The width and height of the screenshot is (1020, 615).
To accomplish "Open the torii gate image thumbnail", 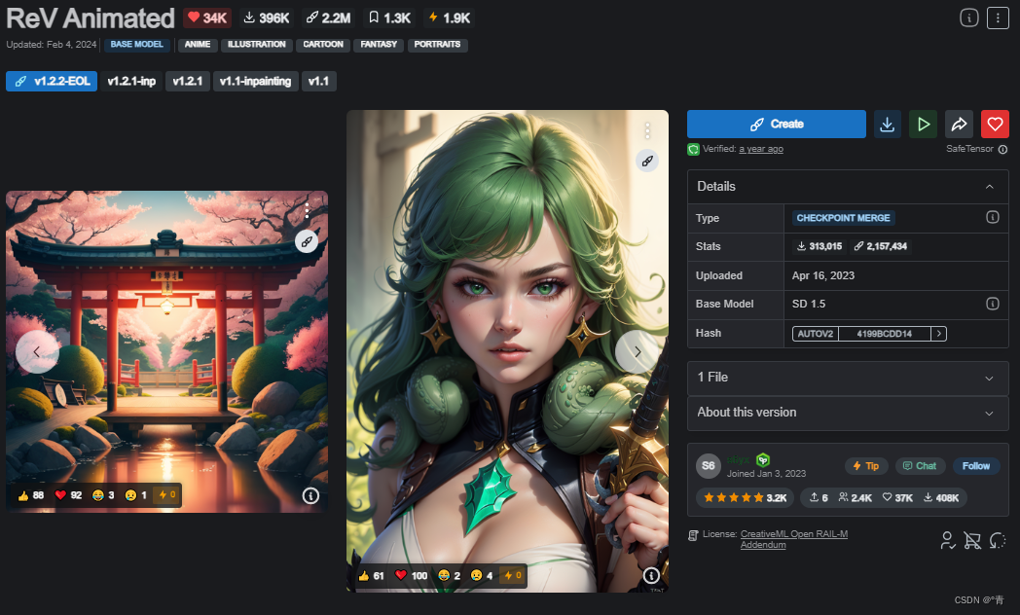I will coord(166,351).
